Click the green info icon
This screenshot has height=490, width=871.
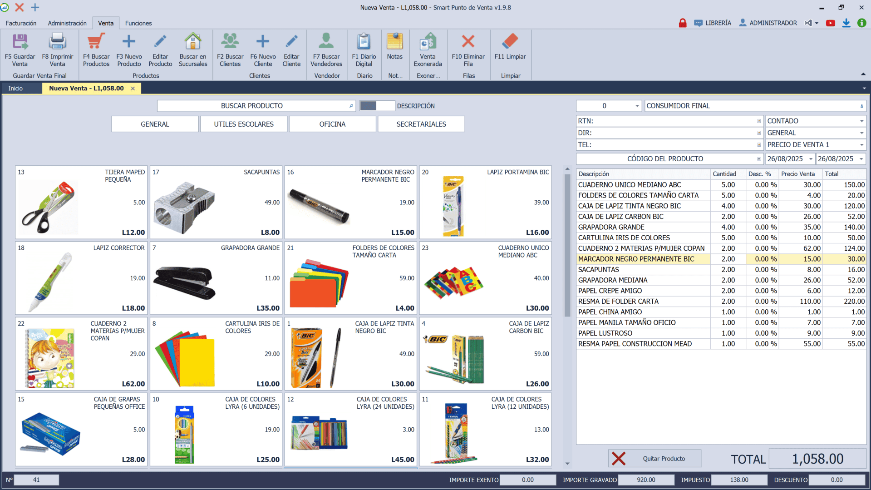[x=861, y=23]
